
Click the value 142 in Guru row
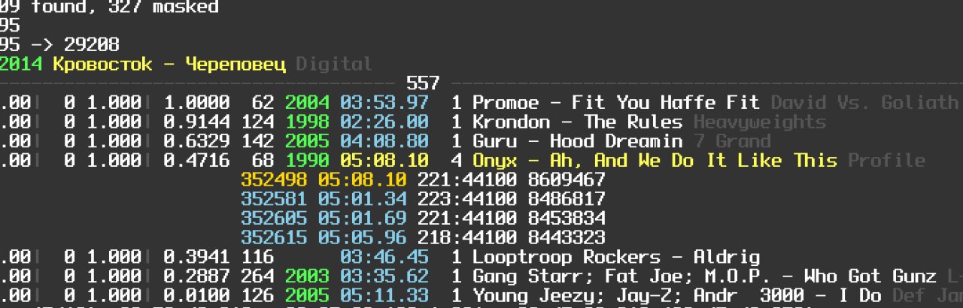(257, 141)
